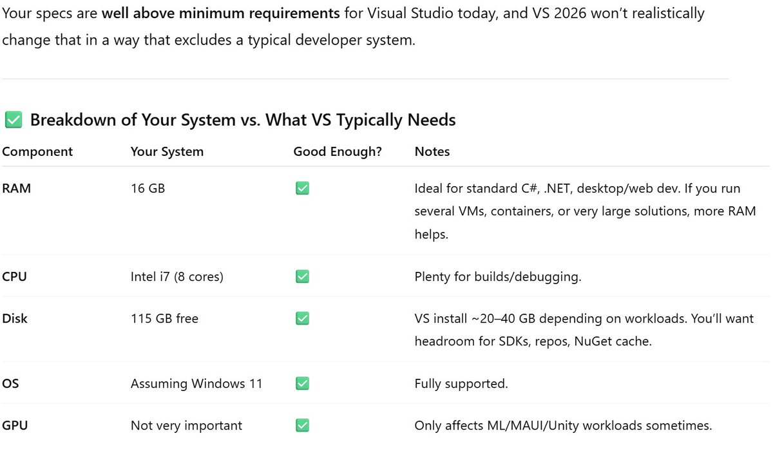Click the heading 'Breakdown of Your System vs. What VS Typically Needs'

pyautogui.click(x=243, y=120)
